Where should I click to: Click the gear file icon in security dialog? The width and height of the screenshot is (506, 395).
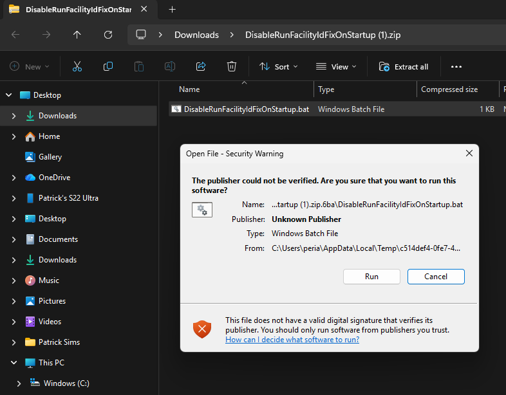[202, 210]
